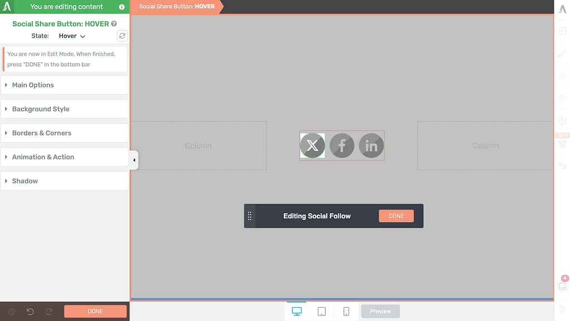Click the add element plus icon in right sidebar
Viewport: 570px width, 321px height.
[562, 31]
